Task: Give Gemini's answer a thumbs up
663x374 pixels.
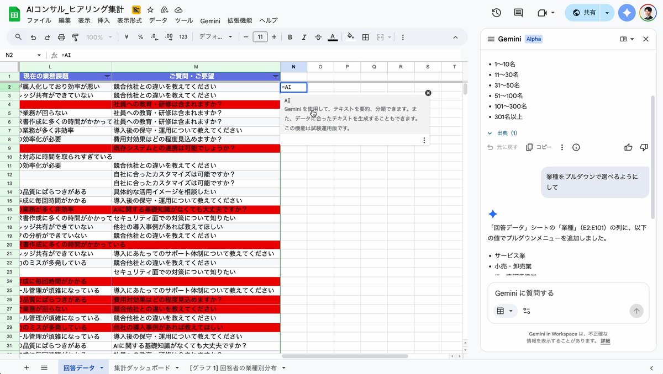Action: click(628, 147)
